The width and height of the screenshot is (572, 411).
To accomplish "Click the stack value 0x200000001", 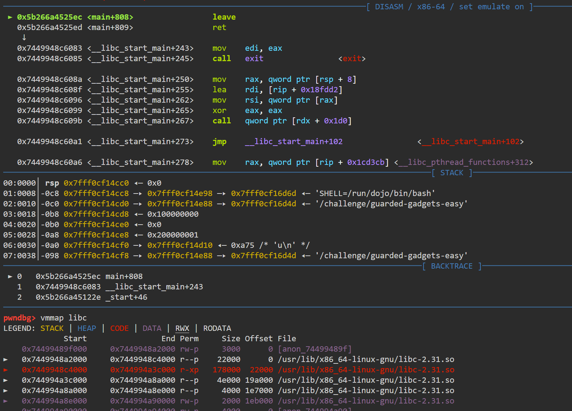I will pyautogui.click(x=173, y=235).
